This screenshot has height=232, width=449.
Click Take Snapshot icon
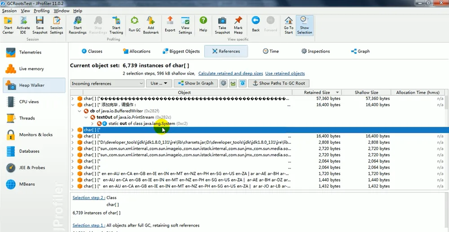pos(223,25)
